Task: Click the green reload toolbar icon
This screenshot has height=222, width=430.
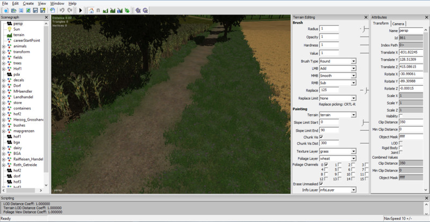Action: pos(28,10)
